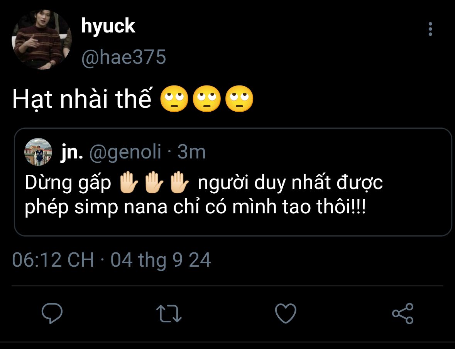The image size is (455, 349).
Task: Click the @genoli handle
Action: point(125,153)
